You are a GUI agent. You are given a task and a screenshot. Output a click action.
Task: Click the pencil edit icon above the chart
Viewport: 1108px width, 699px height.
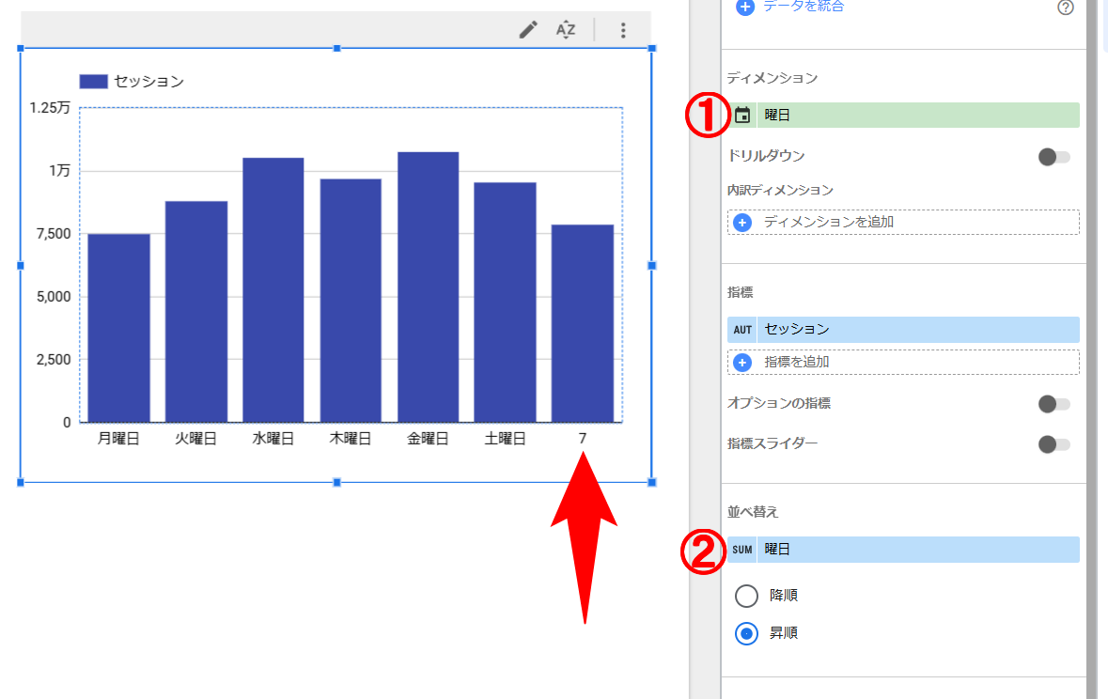click(528, 30)
